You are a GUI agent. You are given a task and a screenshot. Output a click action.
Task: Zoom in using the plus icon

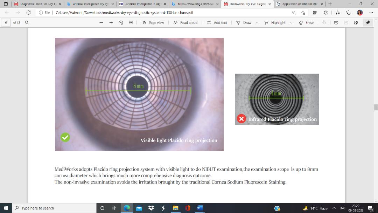(x=111, y=22)
